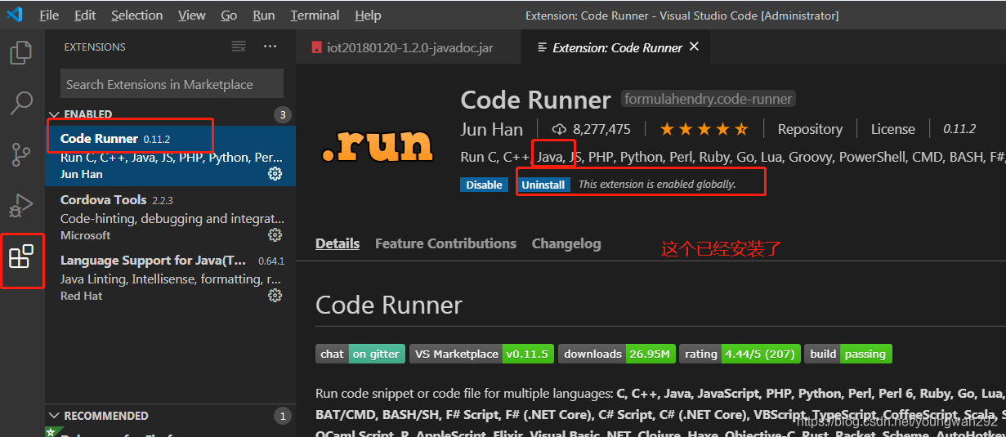Viewport: 1006px width, 437px height.
Task: Click the EXTENSIONS panel title
Action: tap(95, 47)
